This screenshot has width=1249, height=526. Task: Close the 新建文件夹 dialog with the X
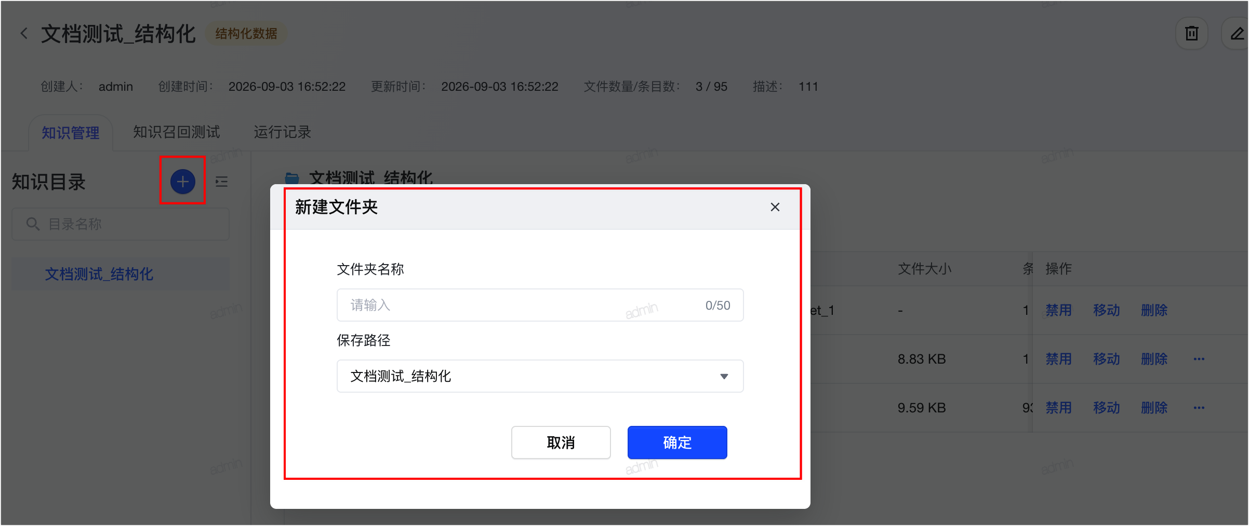point(775,207)
